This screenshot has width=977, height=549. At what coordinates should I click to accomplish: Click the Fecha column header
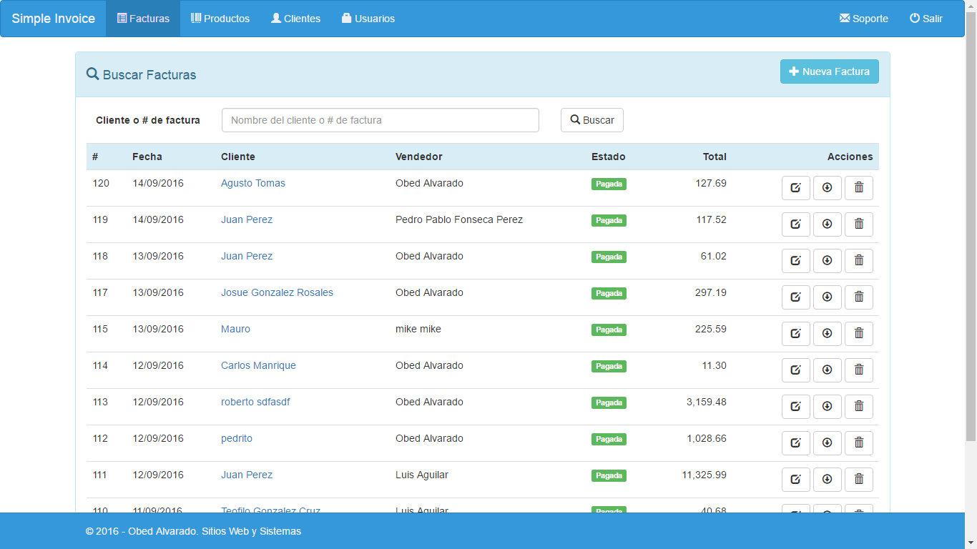pos(147,157)
